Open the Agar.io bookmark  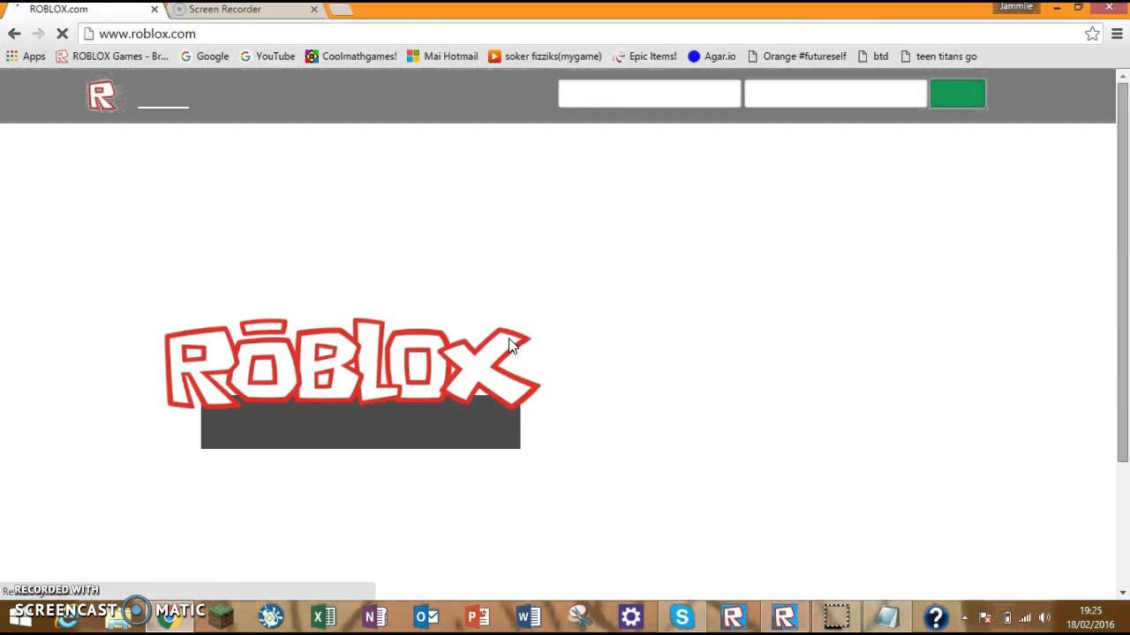coord(712,56)
